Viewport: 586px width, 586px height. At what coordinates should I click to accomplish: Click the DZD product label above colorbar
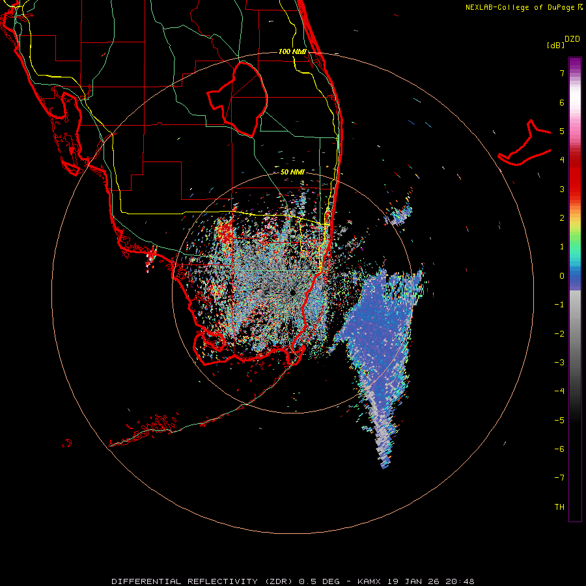tap(572, 39)
